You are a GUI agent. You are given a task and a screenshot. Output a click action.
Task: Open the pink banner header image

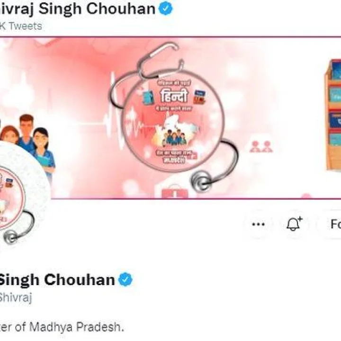tap(170, 117)
